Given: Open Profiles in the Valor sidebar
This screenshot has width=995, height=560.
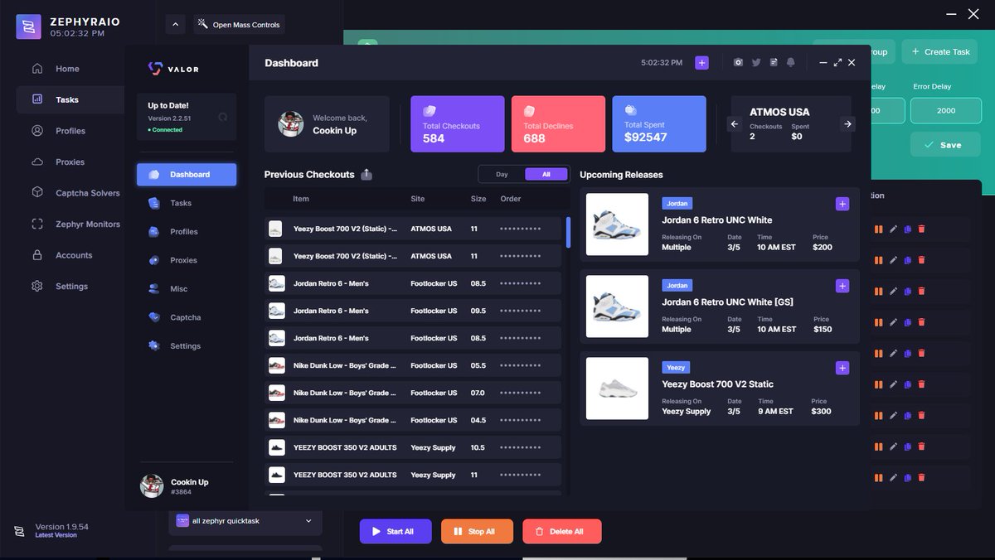Looking at the screenshot, I should pyautogui.click(x=172, y=232).
